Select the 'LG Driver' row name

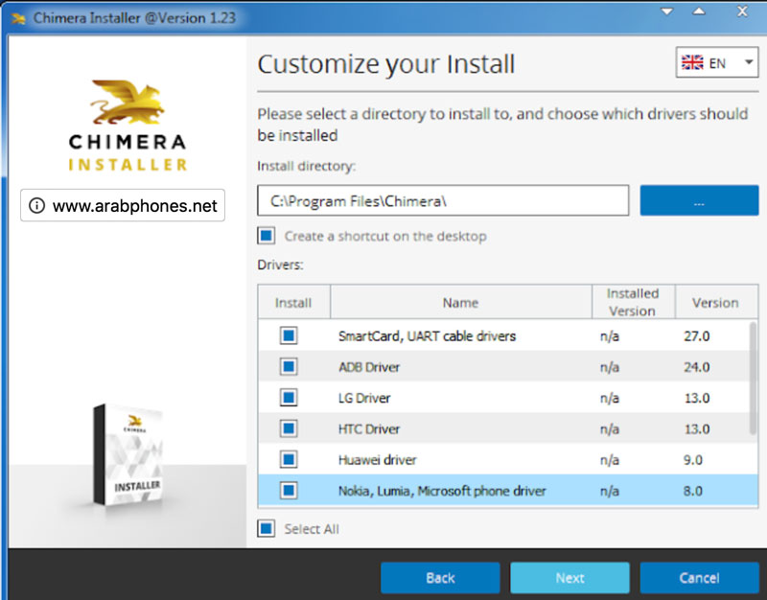[x=364, y=398]
